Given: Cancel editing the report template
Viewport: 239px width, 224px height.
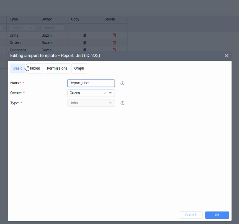Looking at the screenshot, I should pyautogui.click(x=191, y=215).
